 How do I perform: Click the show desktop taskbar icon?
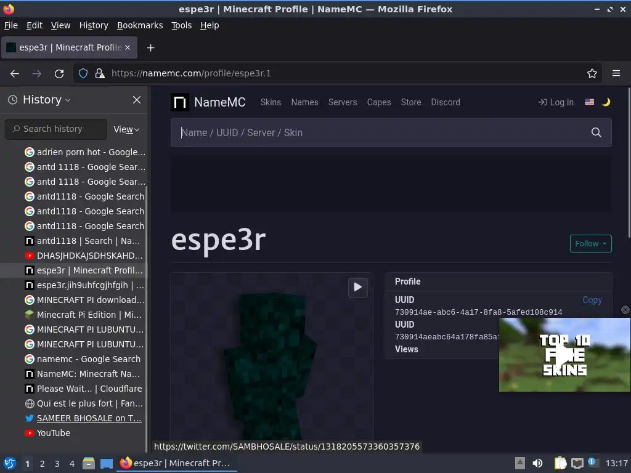107,463
